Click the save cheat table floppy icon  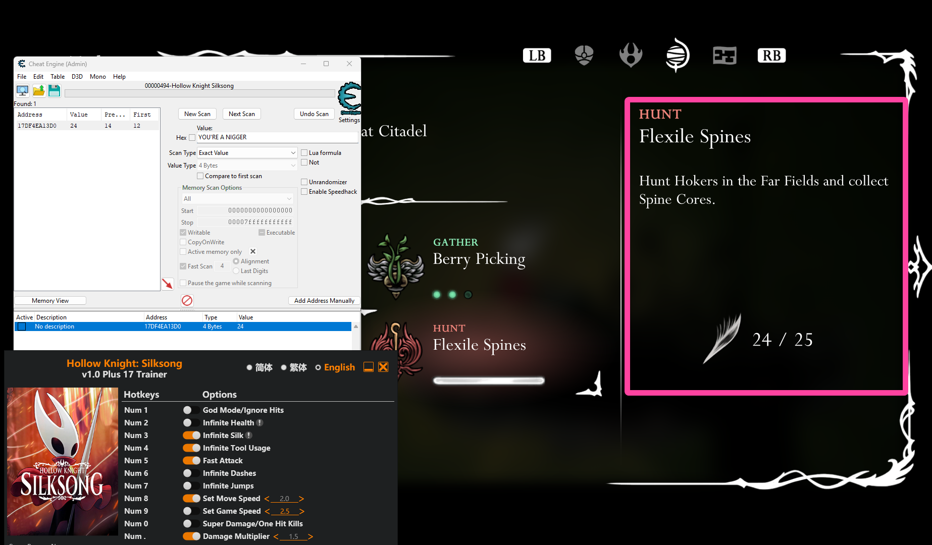[55, 91]
